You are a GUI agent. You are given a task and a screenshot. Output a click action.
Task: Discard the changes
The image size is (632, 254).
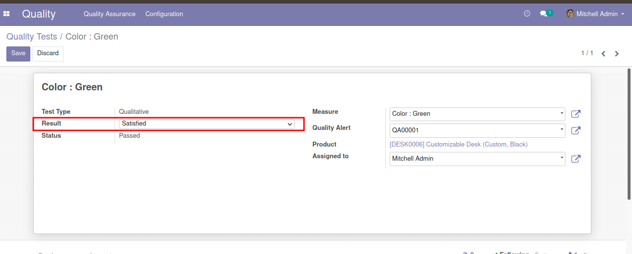[x=48, y=54]
